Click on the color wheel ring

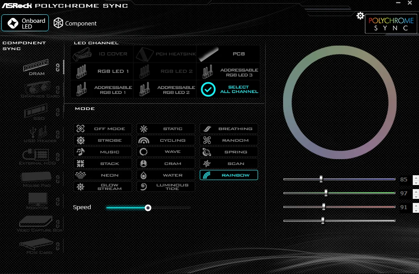pos(340,50)
